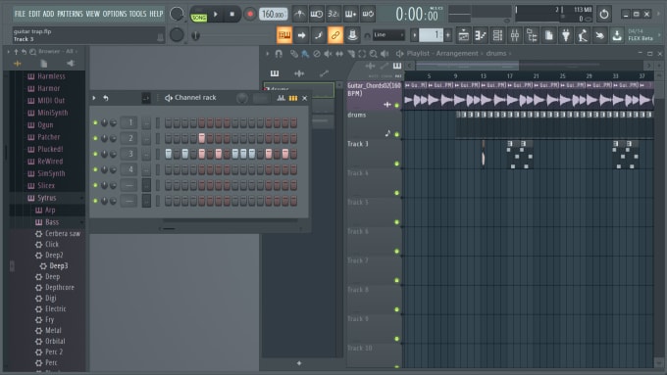
Task: Mute the Track 3 playlist track
Action: [397, 164]
